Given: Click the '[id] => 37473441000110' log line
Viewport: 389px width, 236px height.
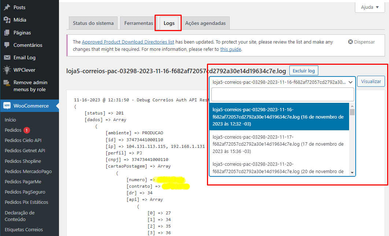Looking at the screenshot, I should [134, 140].
